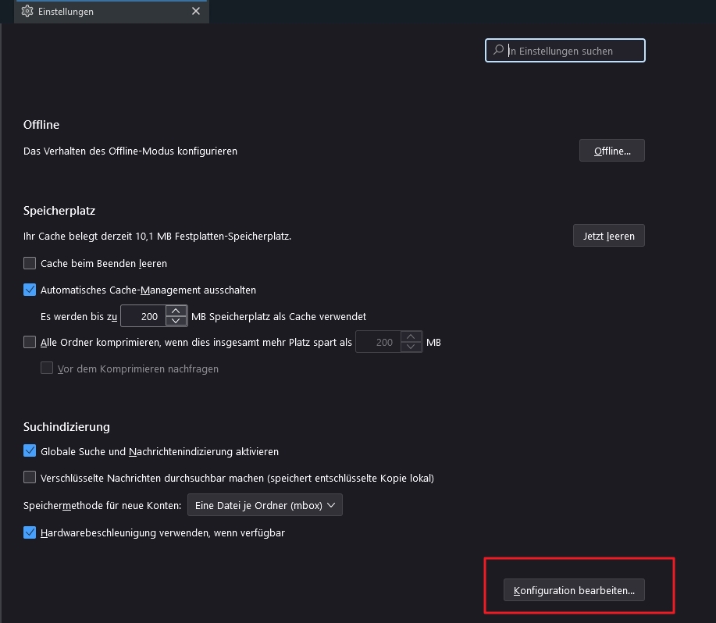Enable 'Cache beim Beenden leeren' checkbox
The width and height of the screenshot is (716, 623).
pyautogui.click(x=30, y=264)
